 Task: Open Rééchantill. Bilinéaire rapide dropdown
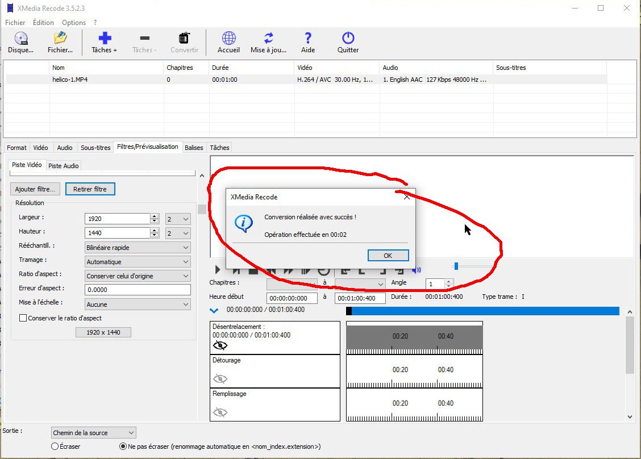coord(138,248)
